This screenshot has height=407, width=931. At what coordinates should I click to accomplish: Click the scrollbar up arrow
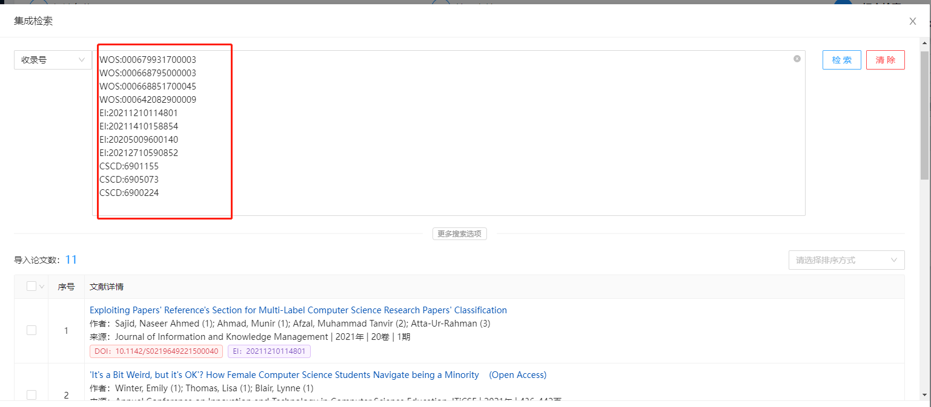coord(924,43)
